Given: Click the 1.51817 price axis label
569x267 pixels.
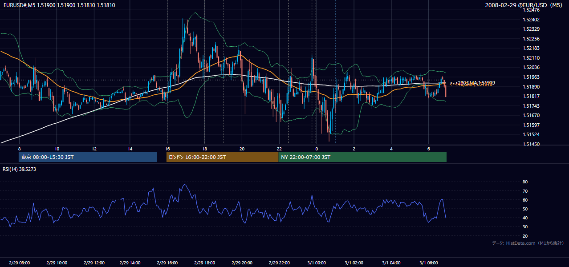Looking at the screenshot, I should click(531, 96).
